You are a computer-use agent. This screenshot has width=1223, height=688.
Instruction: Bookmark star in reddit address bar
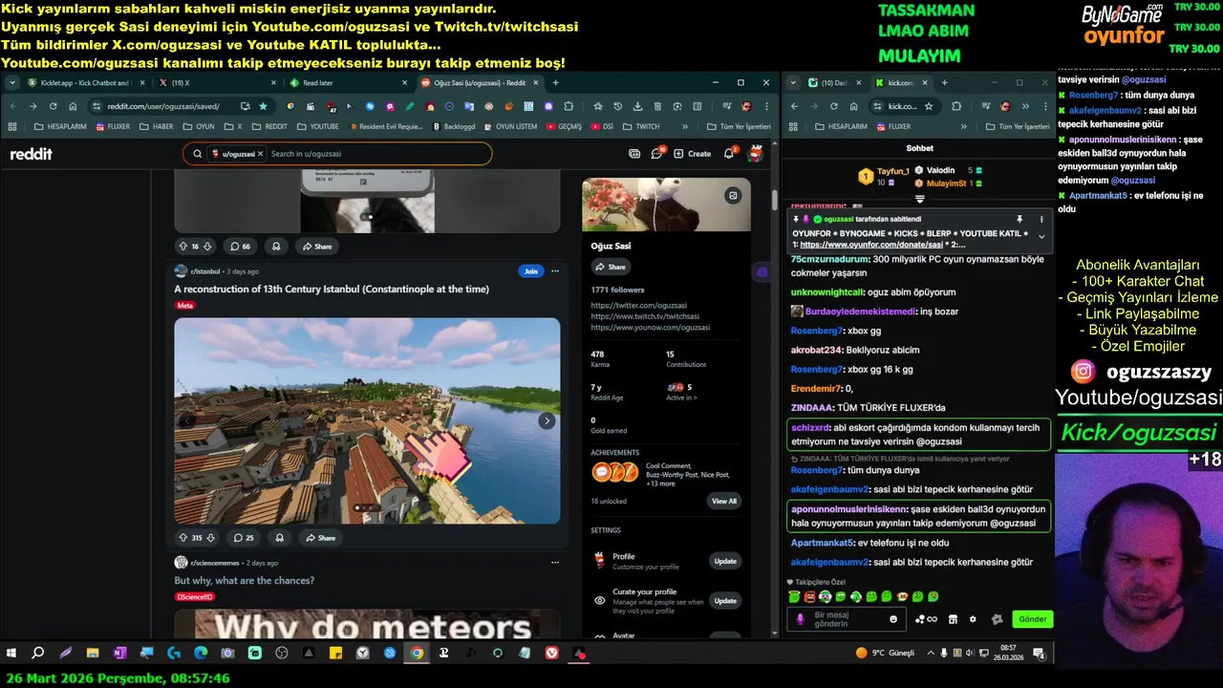[263, 106]
